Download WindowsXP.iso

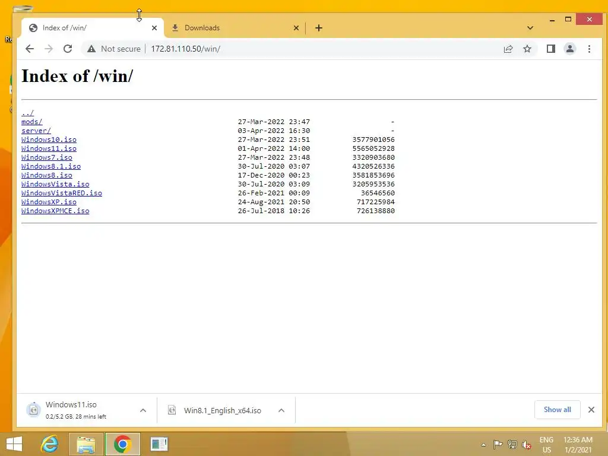[x=49, y=202]
